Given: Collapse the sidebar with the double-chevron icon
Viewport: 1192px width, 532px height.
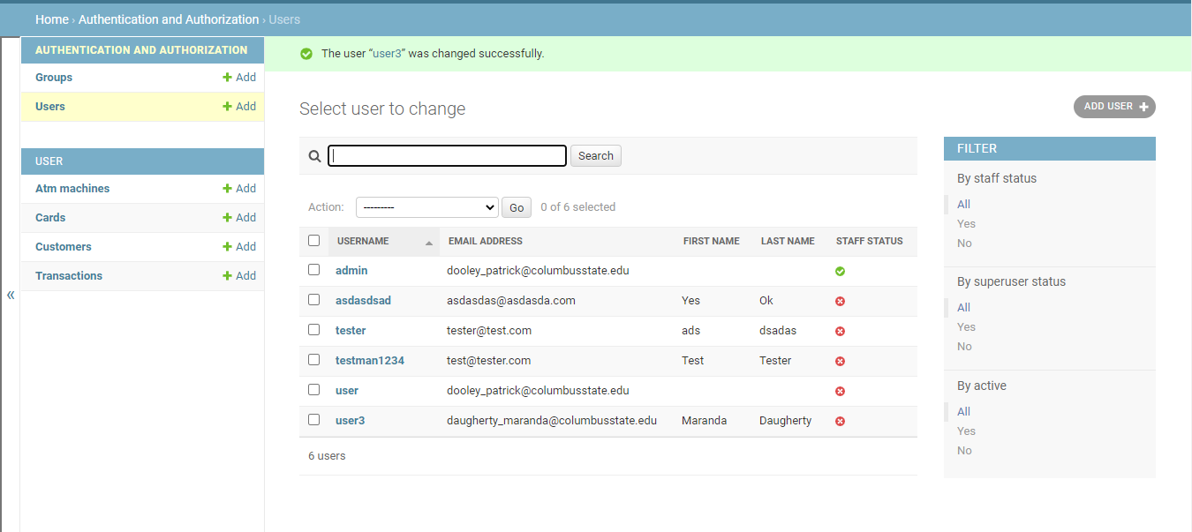Looking at the screenshot, I should coord(11,295).
